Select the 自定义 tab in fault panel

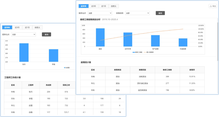click(114, 6)
